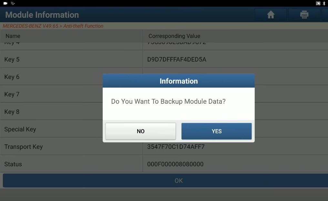Click the Anti-theft Function breadcrumb
The image size is (328, 201).
(83, 26)
